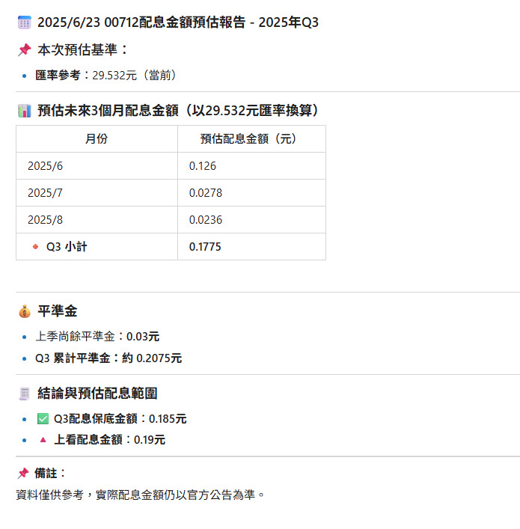This screenshot has width=520, height=529.
Task: Select the 備註 heading text
Action: click(x=49, y=474)
